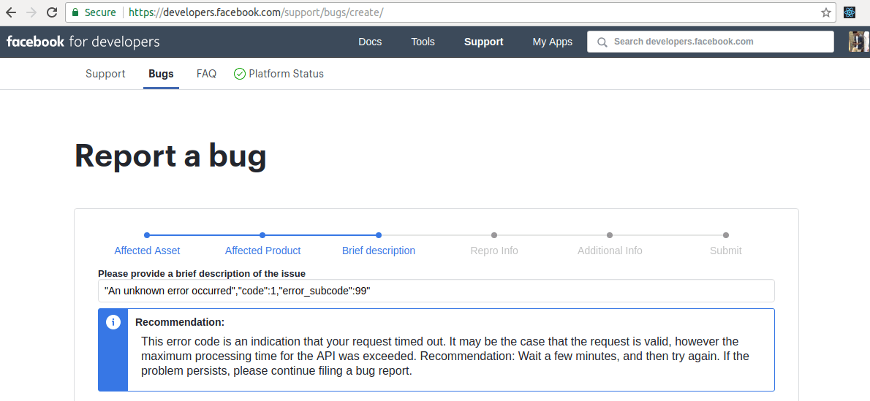Go back with browser back arrow

click(11, 12)
